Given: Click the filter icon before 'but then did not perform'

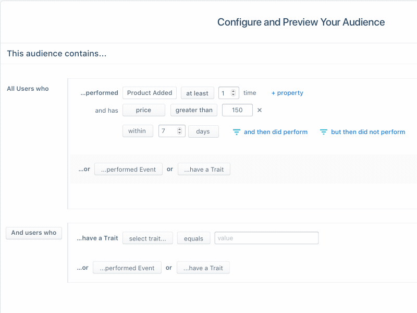Looking at the screenshot, I should [325, 132].
